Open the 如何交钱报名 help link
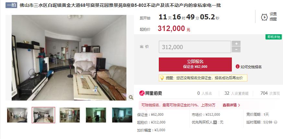 [251, 67]
